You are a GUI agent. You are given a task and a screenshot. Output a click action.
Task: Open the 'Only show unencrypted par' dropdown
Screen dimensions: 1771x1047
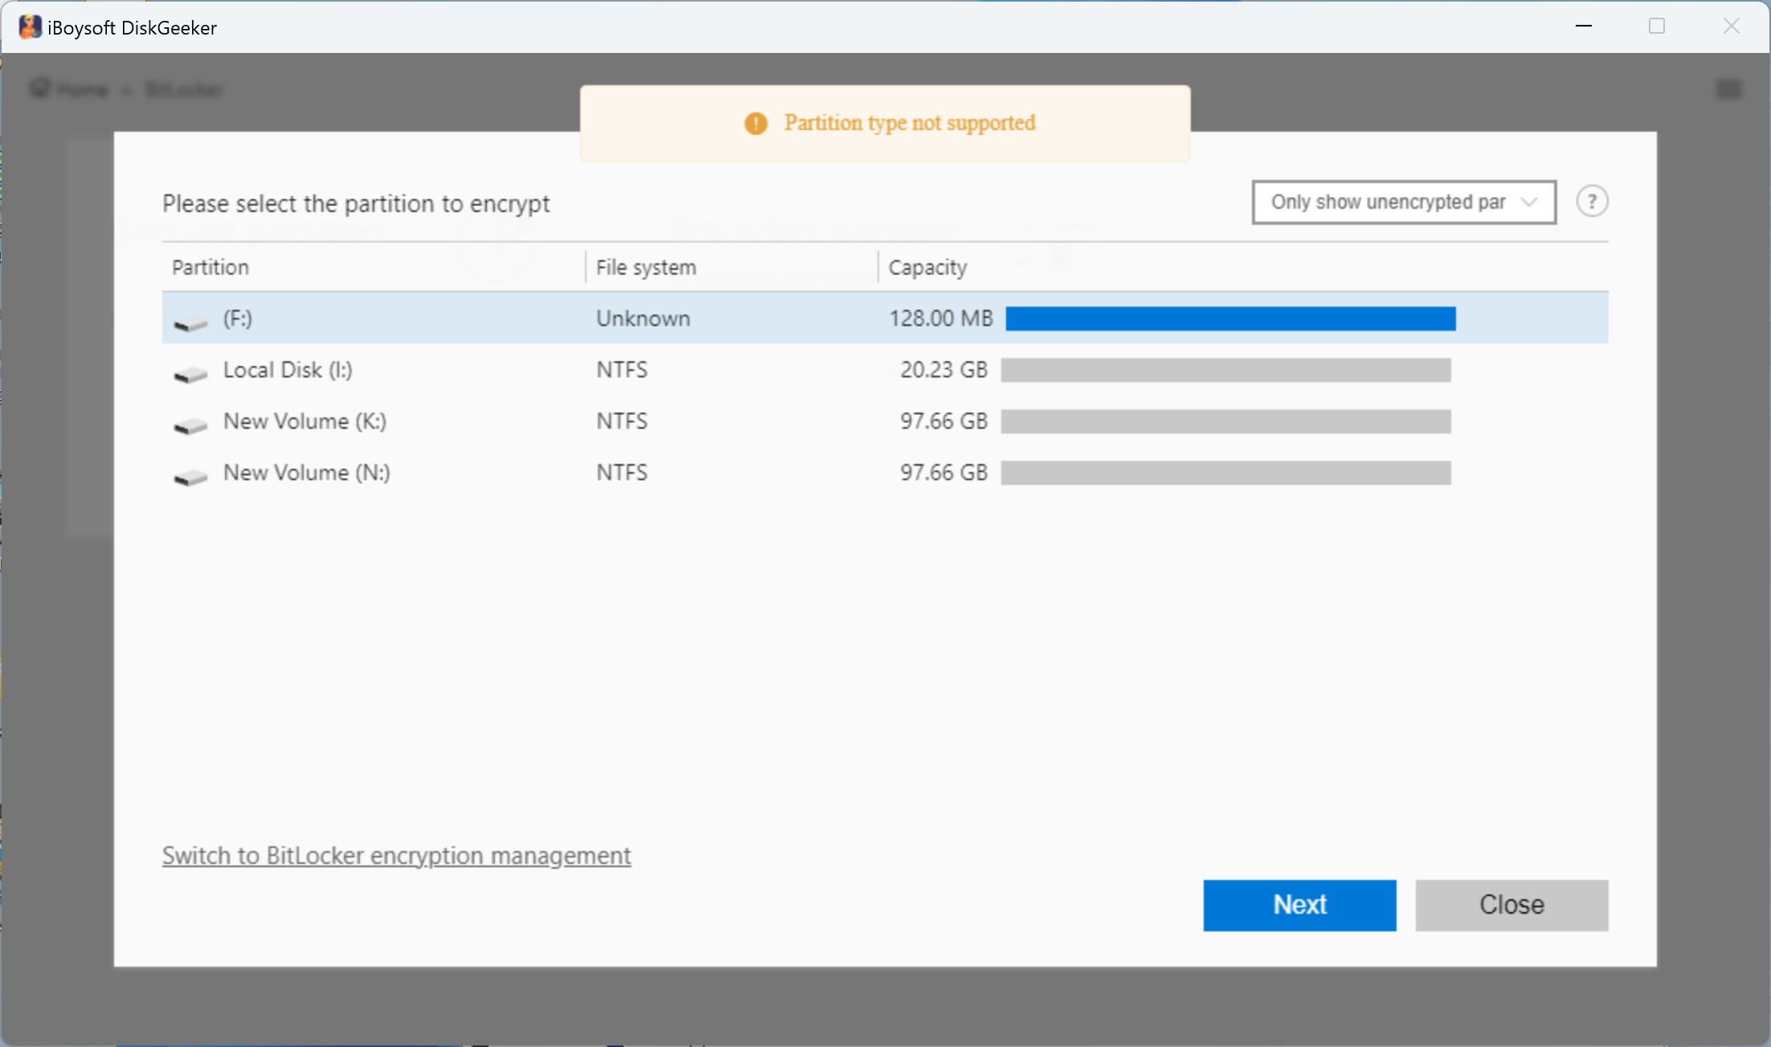click(x=1388, y=202)
